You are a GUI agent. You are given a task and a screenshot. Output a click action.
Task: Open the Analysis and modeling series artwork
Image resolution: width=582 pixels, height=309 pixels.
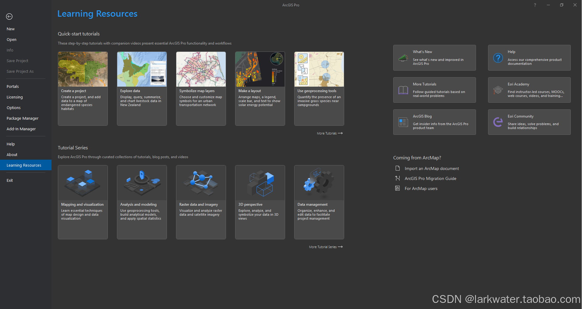click(142, 183)
